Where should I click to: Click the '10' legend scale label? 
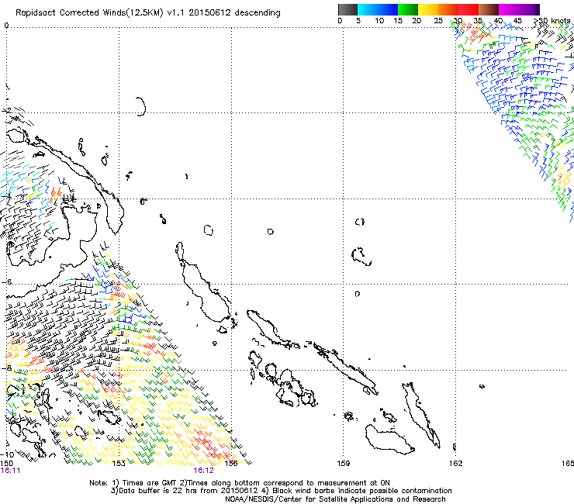pyautogui.click(x=379, y=21)
